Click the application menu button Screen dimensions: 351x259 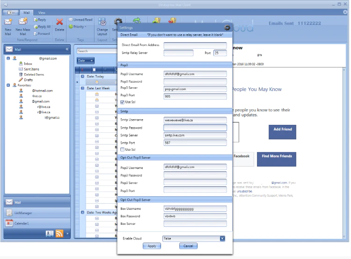[10, 13]
